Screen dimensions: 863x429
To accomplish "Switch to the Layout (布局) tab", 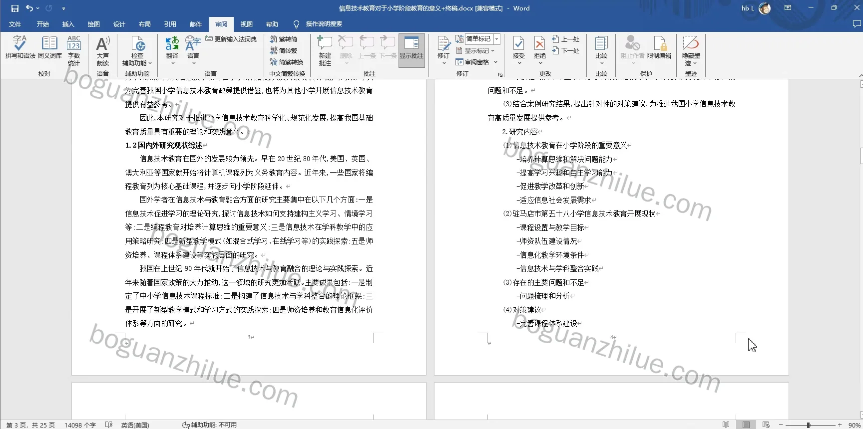I will [x=145, y=24].
